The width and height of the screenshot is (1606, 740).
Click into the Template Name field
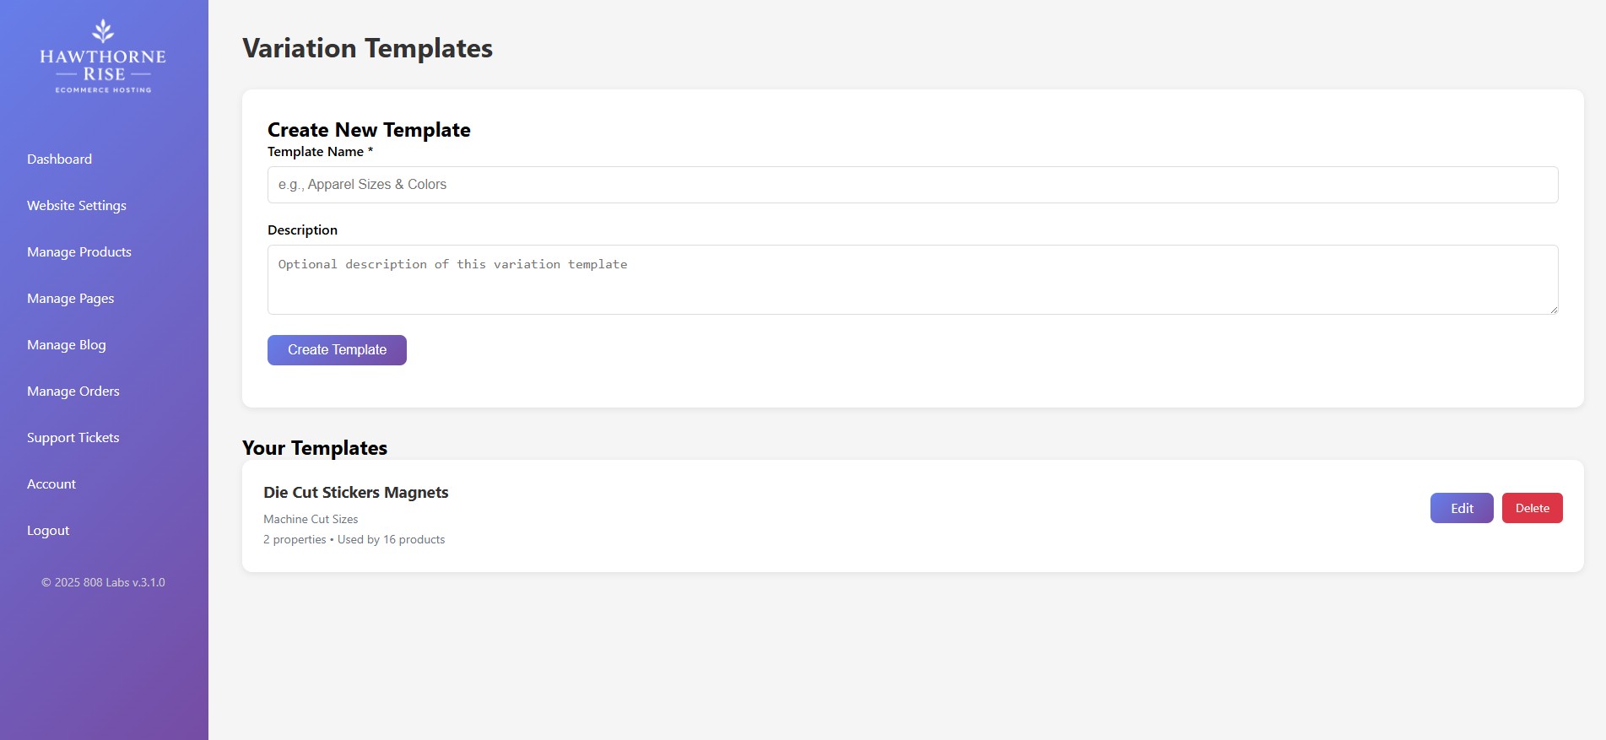(x=912, y=184)
